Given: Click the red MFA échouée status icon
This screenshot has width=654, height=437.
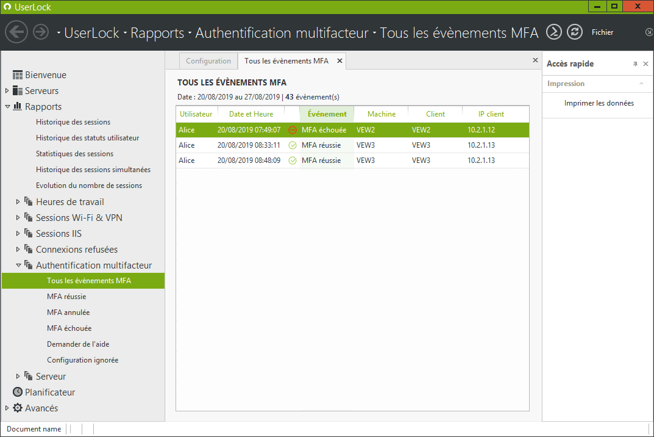Looking at the screenshot, I should pyautogui.click(x=293, y=130).
